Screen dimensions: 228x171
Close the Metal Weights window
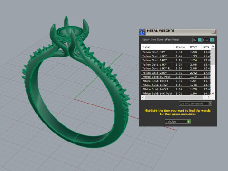213,32
